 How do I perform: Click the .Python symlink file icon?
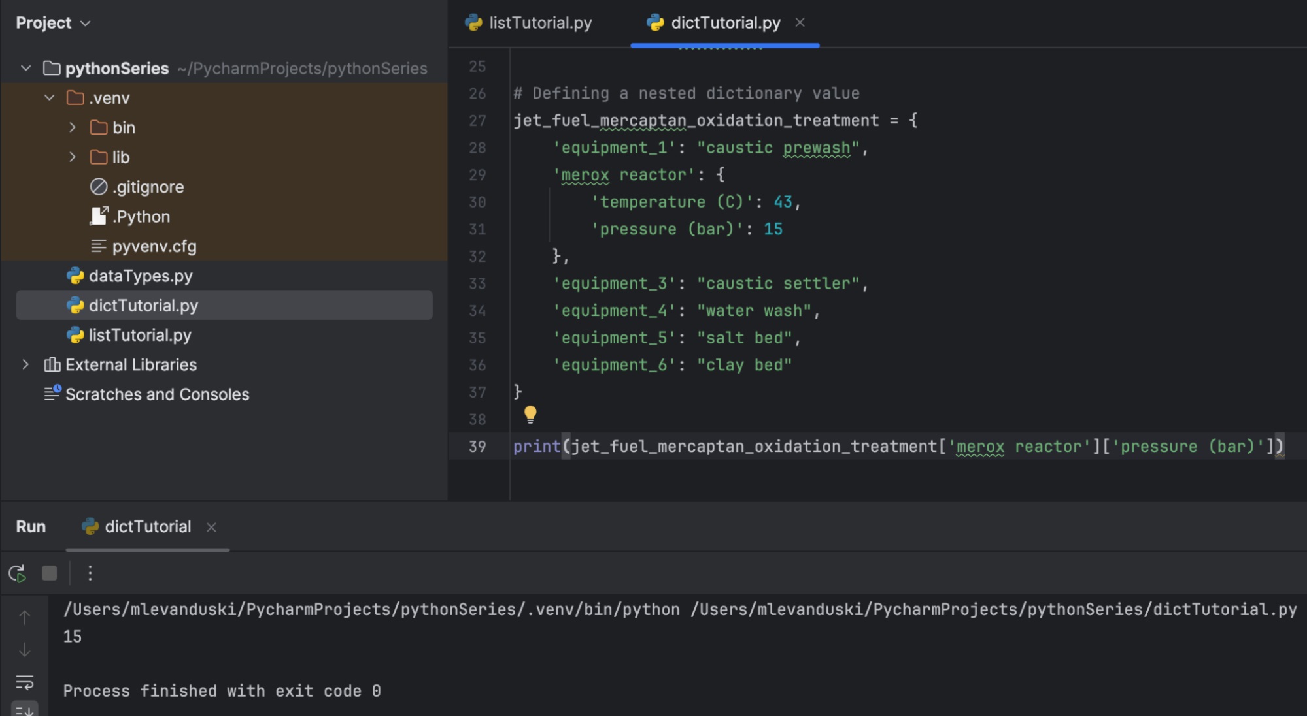click(99, 216)
